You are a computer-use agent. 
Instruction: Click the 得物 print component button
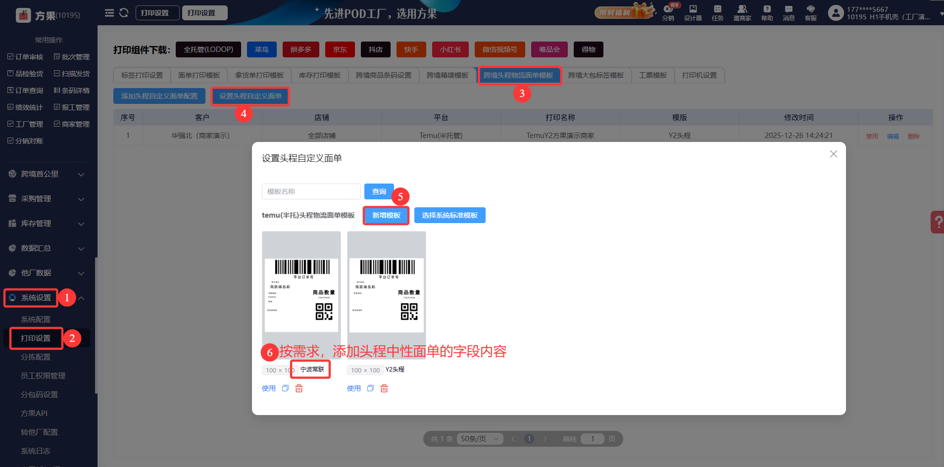coord(589,49)
